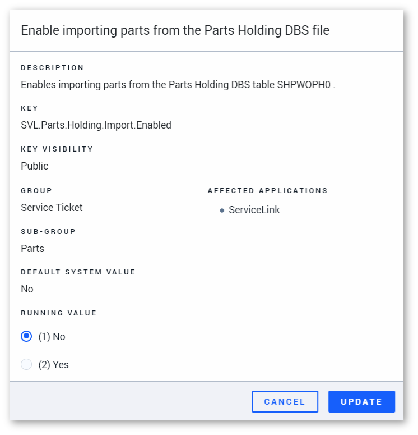This screenshot has height=435, width=418.
Task: Click the Parts sub-group value
Action: click(x=32, y=248)
